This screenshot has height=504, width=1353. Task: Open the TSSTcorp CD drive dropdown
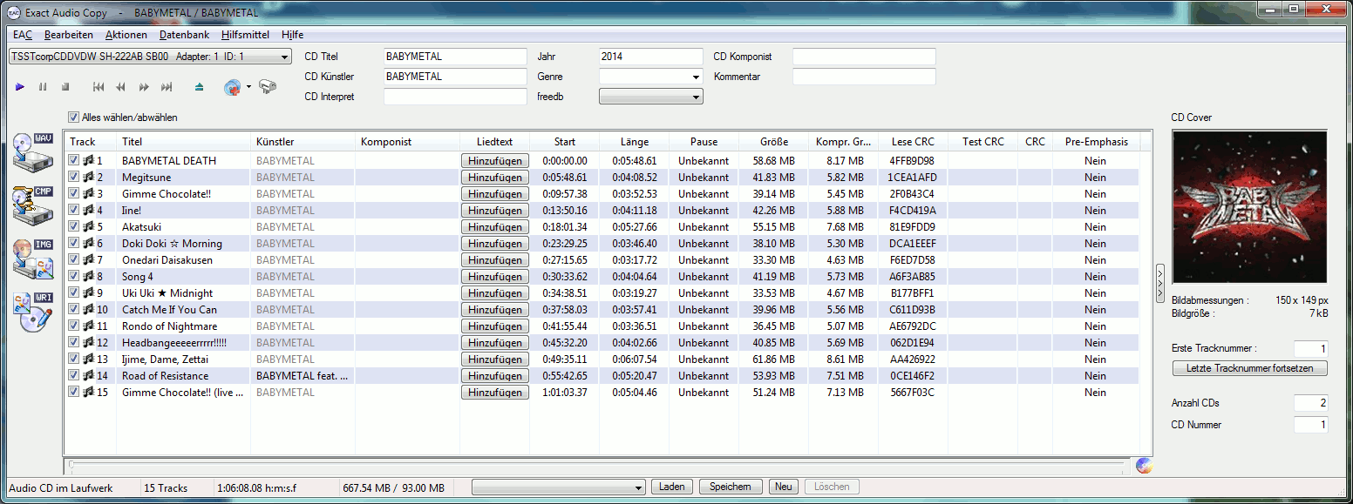(x=150, y=57)
